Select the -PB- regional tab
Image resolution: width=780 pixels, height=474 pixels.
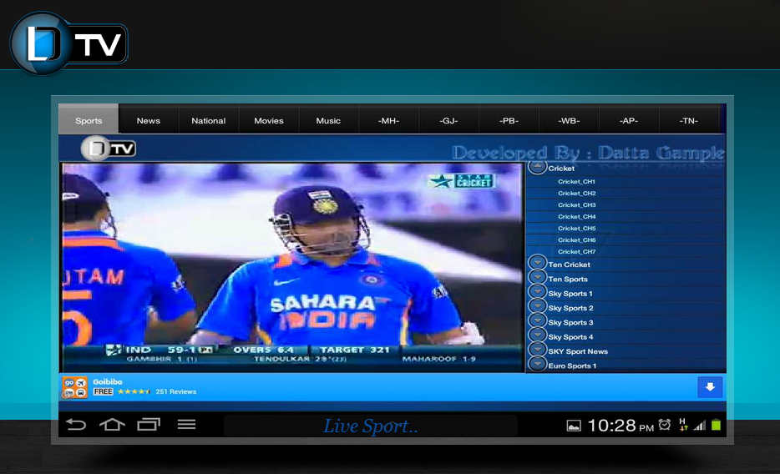pos(509,120)
